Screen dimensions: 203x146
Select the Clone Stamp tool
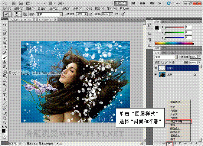4,62
